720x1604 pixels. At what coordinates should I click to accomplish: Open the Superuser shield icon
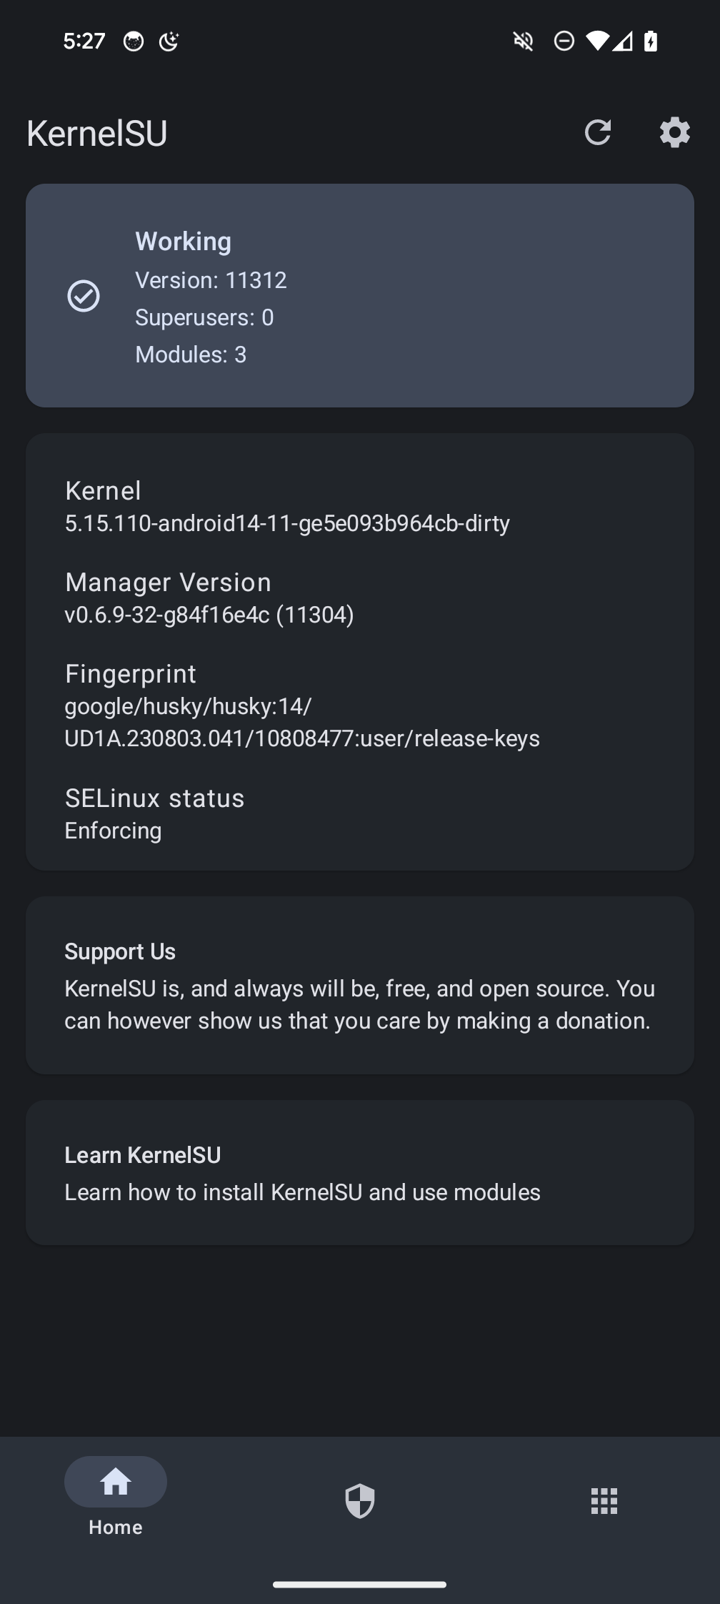pyautogui.click(x=360, y=1501)
